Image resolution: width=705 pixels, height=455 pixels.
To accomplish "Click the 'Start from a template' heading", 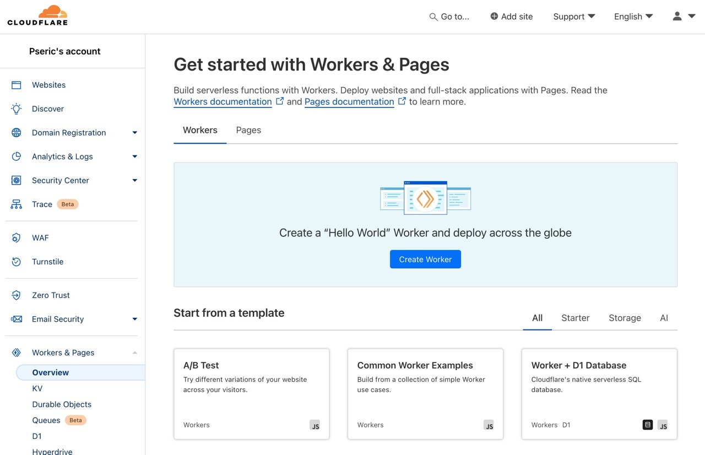I will click(229, 313).
